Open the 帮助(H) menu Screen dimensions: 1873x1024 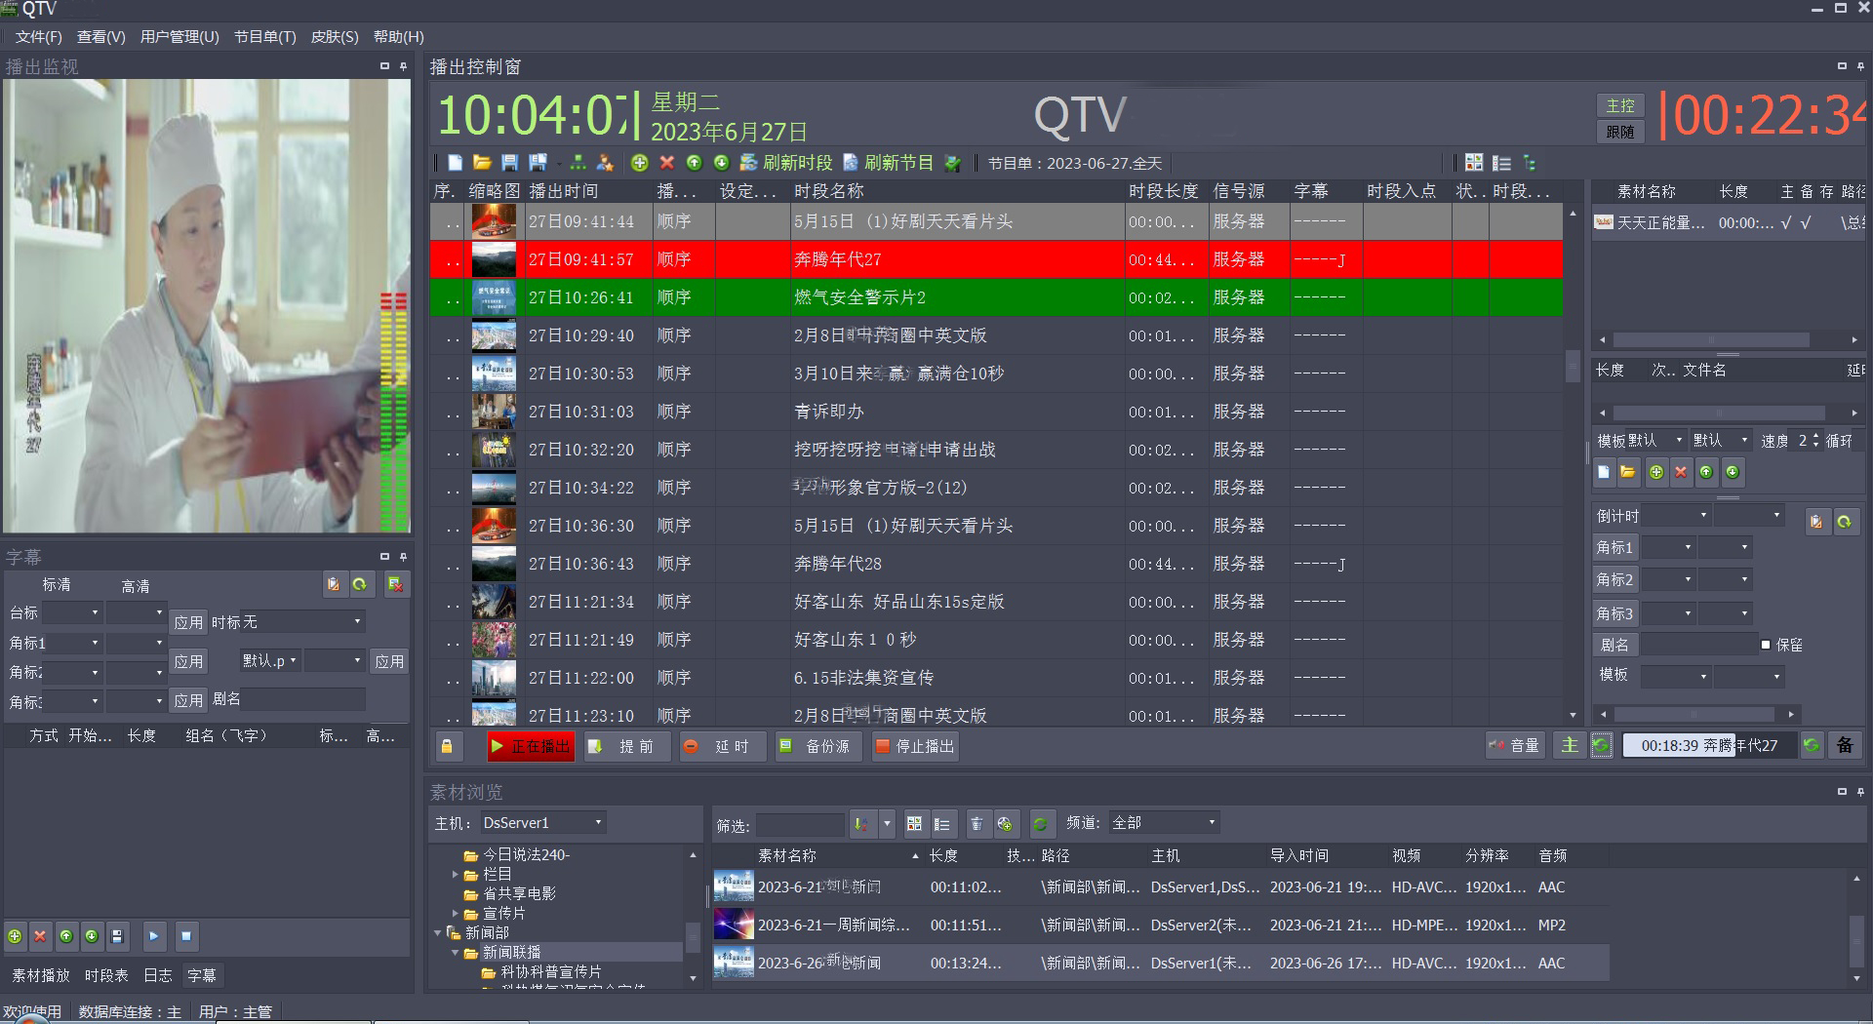coord(399,37)
